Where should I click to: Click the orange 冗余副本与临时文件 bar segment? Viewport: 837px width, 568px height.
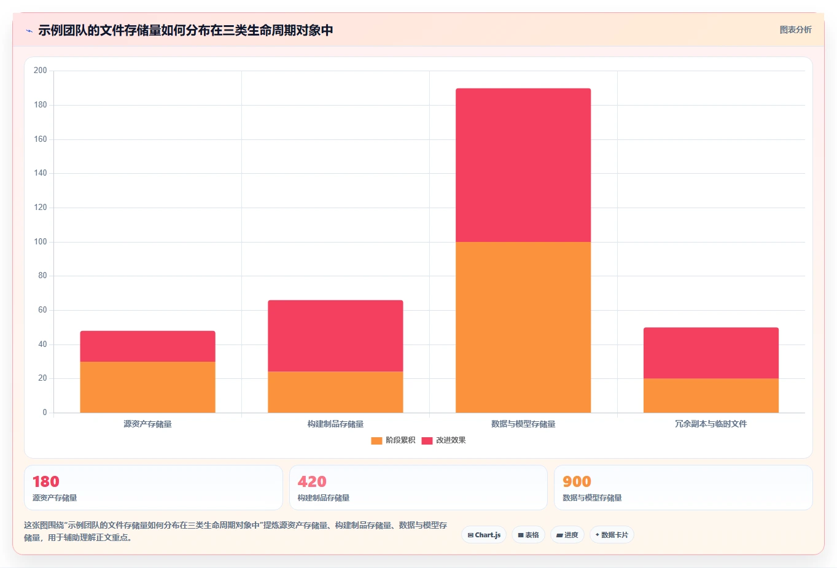(711, 395)
